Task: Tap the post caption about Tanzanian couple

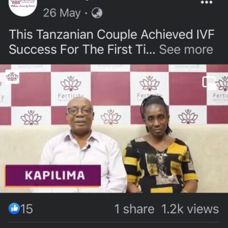Action: [x=111, y=42]
